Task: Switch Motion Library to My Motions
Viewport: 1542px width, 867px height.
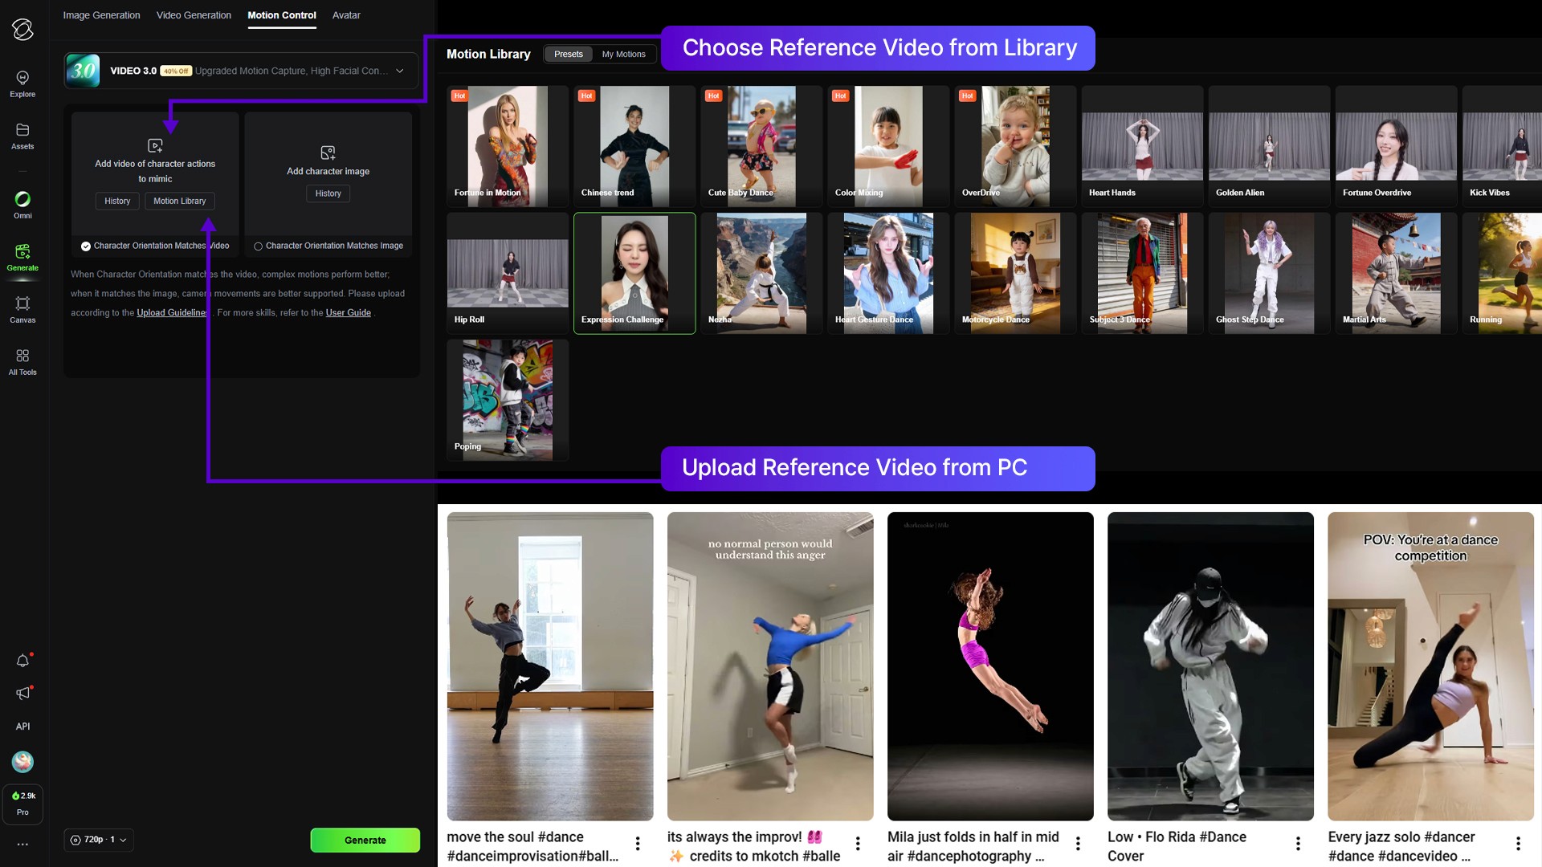Action: pos(623,55)
